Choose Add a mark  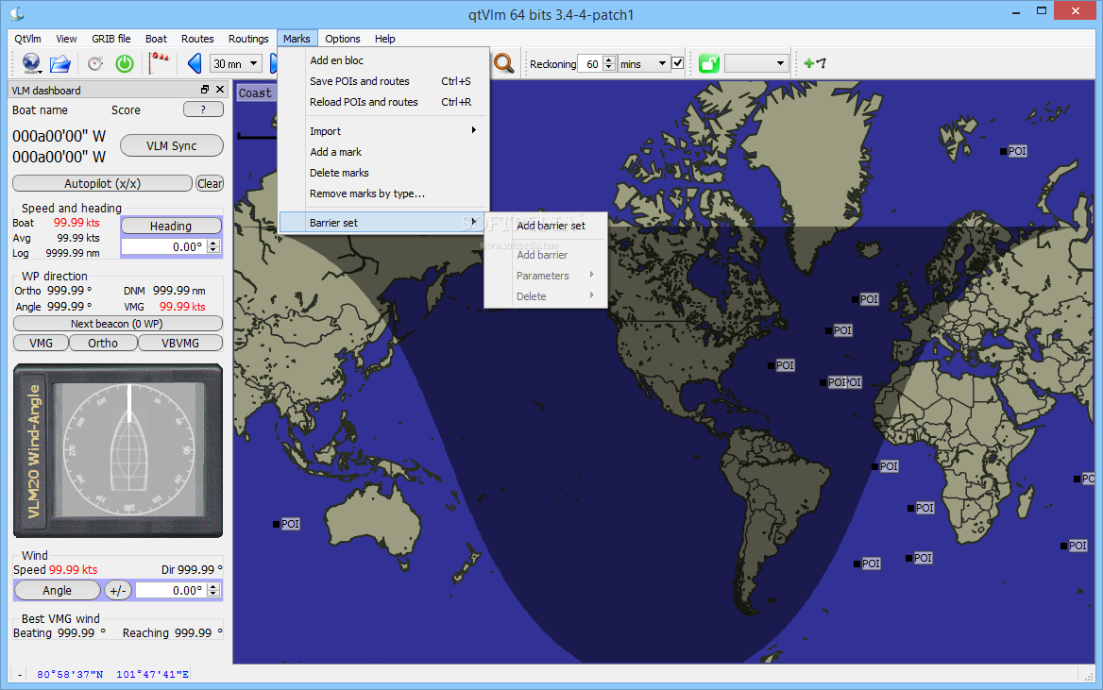pos(383,152)
